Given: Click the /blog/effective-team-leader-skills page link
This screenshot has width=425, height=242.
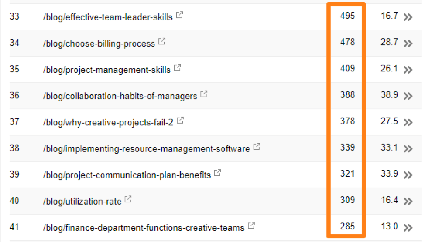Looking at the screenshot, I should pos(108,17).
